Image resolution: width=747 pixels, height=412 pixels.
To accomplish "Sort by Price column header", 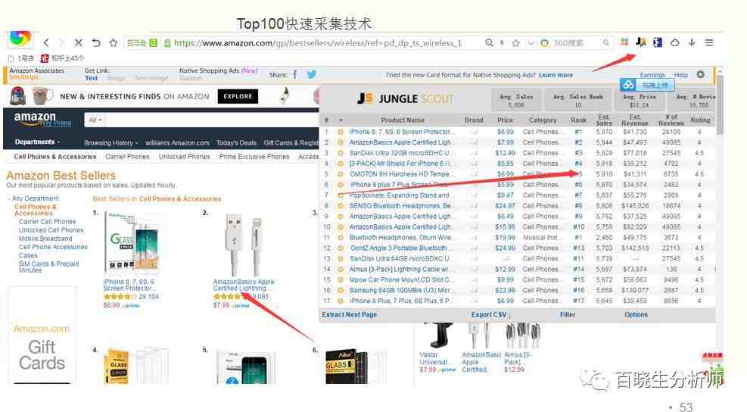I will coord(505,120).
